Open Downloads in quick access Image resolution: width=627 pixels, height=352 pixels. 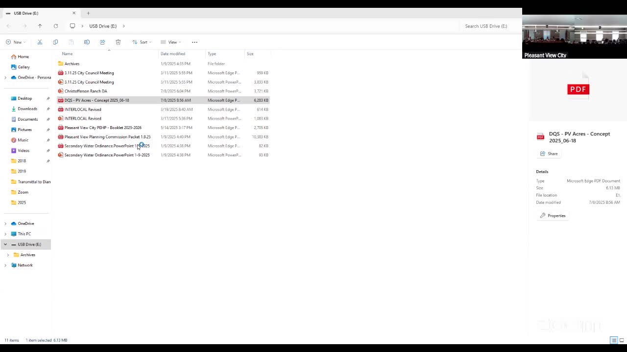coord(27,109)
